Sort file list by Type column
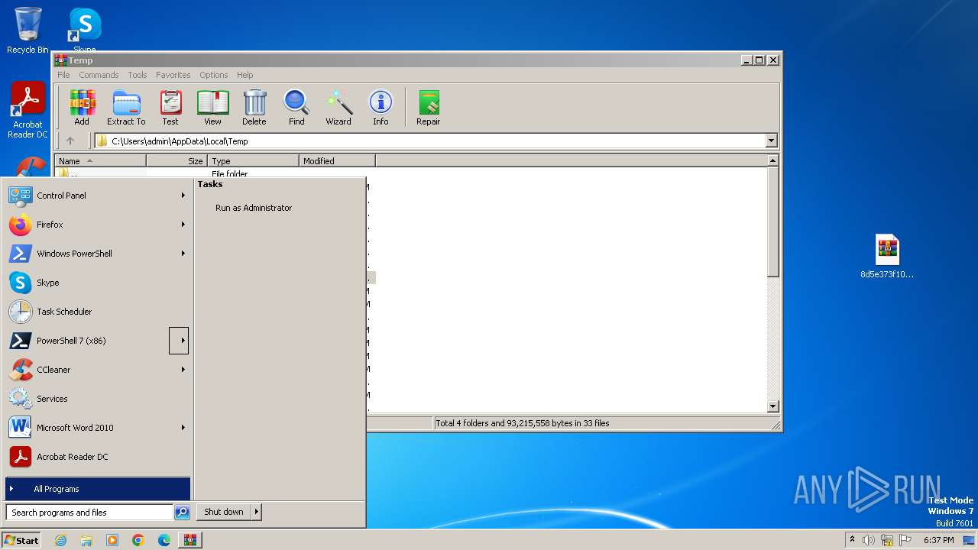The image size is (978, 550). click(x=253, y=161)
